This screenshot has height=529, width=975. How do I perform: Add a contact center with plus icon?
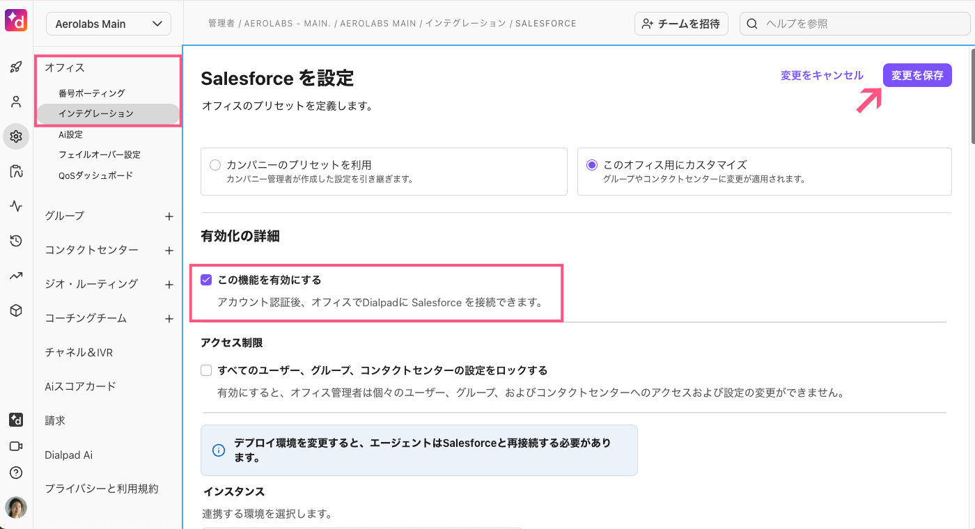[169, 251]
